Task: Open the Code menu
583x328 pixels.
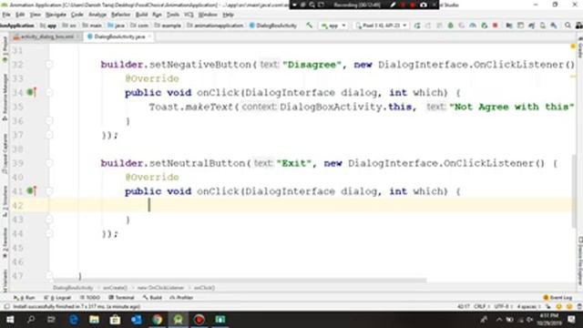Action: pyautogui.click(x=77, y=15)
